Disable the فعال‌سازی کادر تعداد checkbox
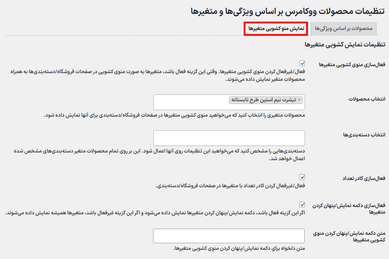Screen dimensions: 389x259 coord(302,177)
